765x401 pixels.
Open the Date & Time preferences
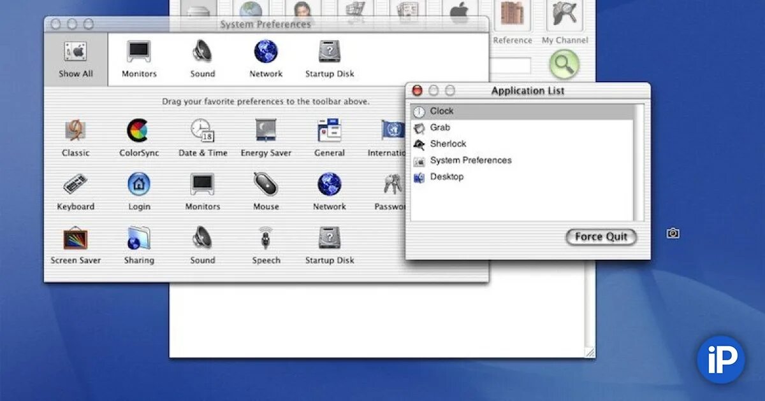[x=203, y=137]
